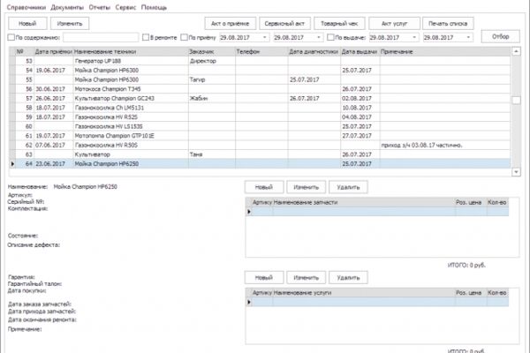The image size is (530, 353).
Task: Click Наименование техники column header
Action: point(131,52)
